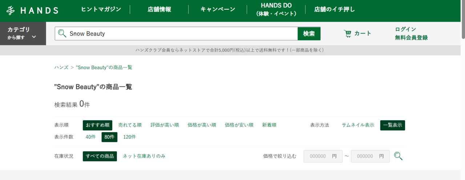Open キャンペーン menu
Viewport: 465px width, 180px height.
click(x=218, y=9)
